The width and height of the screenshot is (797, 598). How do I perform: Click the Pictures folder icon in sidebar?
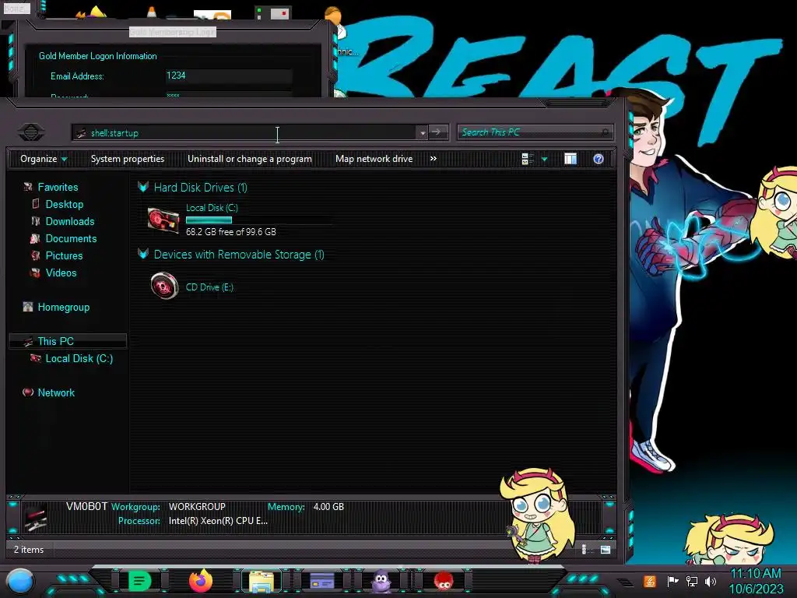point(35,255)
